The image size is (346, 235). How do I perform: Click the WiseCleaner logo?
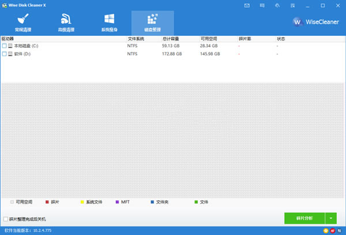pyautogui.click(x=315, y=22)
